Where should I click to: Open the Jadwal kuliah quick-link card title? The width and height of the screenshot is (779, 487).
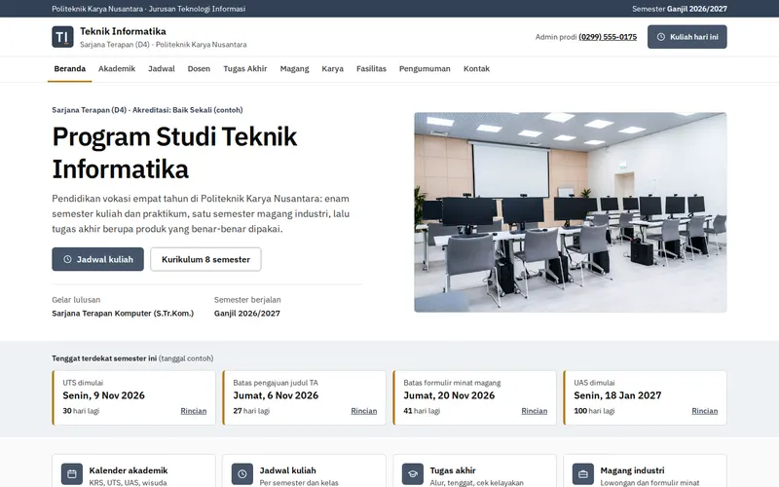(x=287, y=470)
